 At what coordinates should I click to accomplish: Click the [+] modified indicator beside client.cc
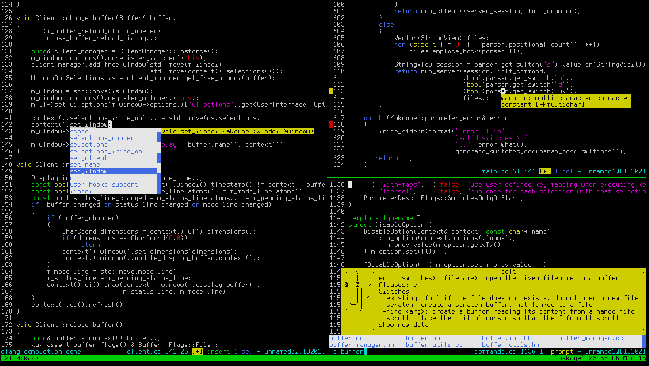[x=198, y=351]
